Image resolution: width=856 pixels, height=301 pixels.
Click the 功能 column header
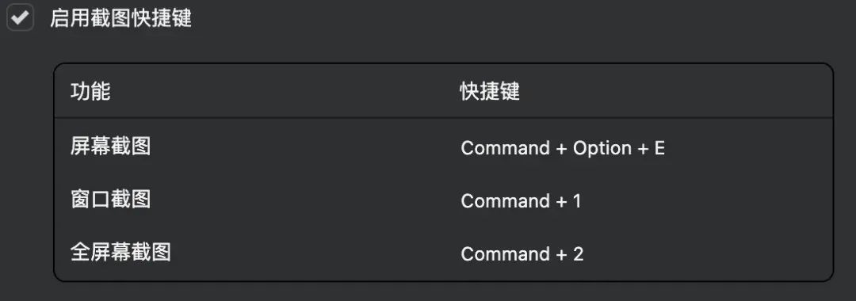[x=90, y=92]
